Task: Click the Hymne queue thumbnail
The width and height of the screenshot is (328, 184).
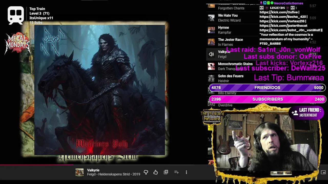Action: (x=211, y=30)
